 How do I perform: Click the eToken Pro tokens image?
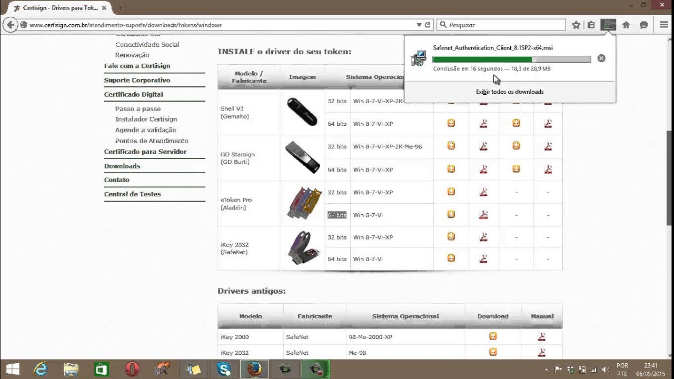[x=304, y=203]
